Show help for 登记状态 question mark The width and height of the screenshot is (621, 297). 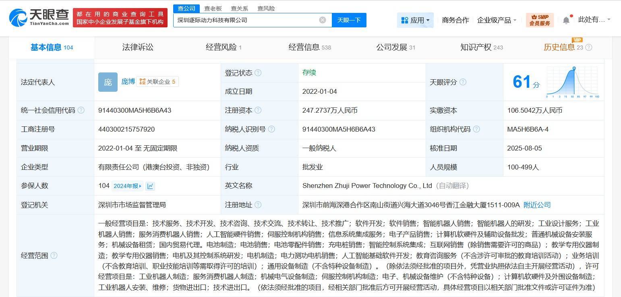(258, 73)
